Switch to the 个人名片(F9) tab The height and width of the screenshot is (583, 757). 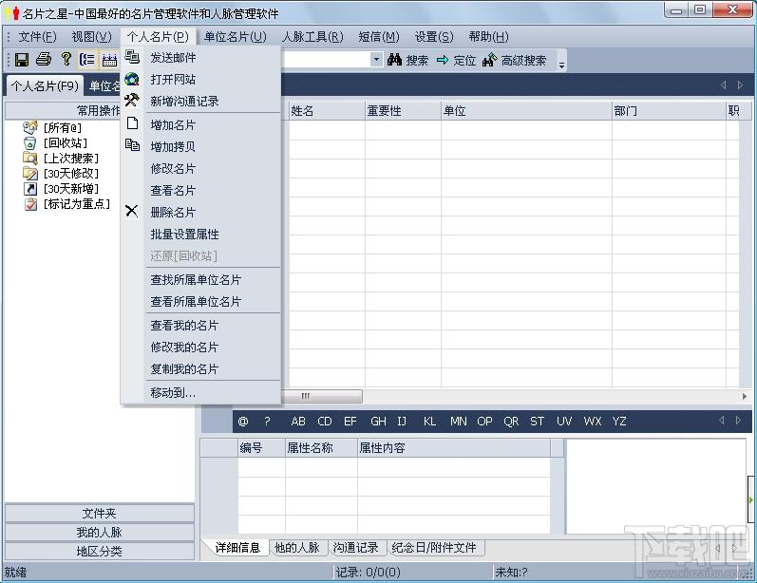(45, 85)
